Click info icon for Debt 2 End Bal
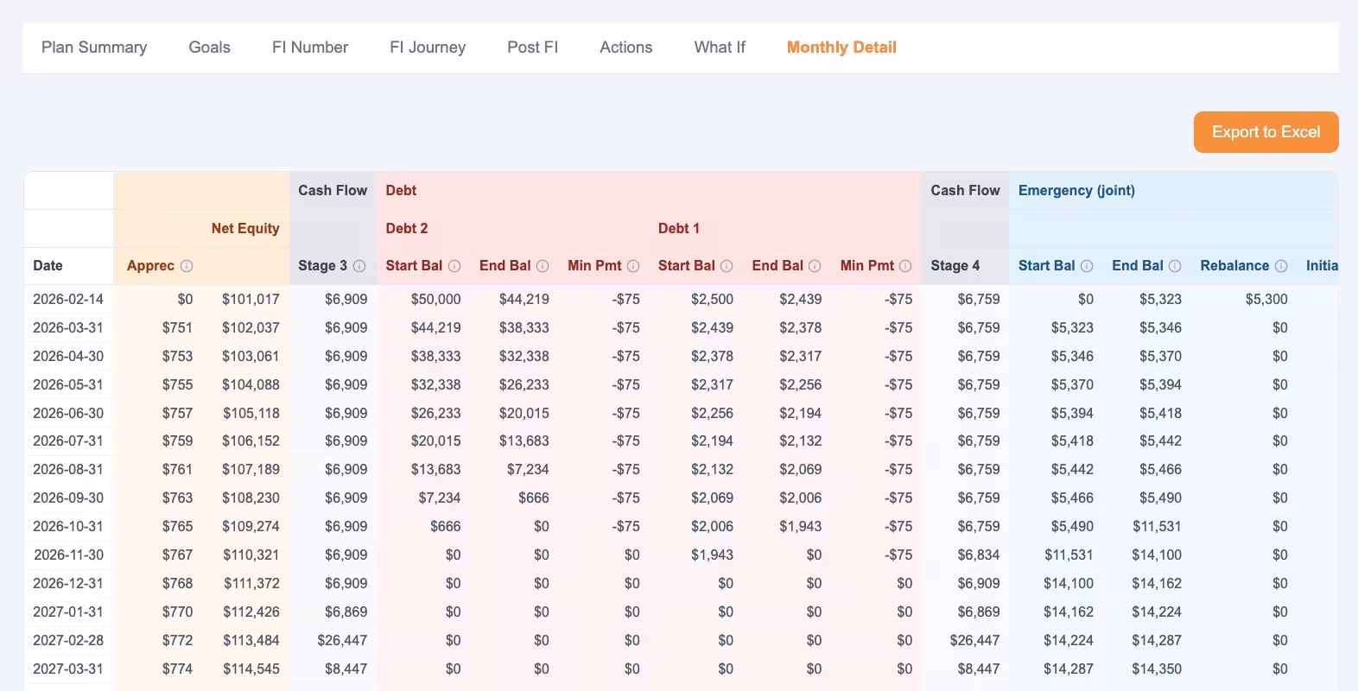 [x=543, y=266]
